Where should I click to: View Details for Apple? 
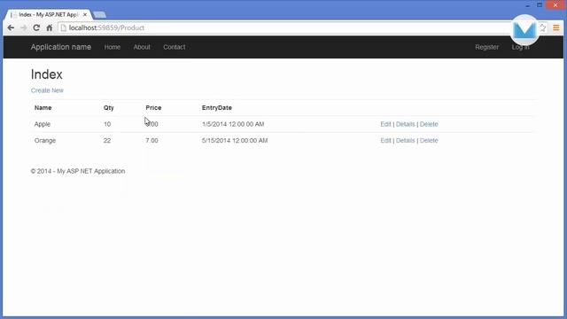(x=406, y=124)
